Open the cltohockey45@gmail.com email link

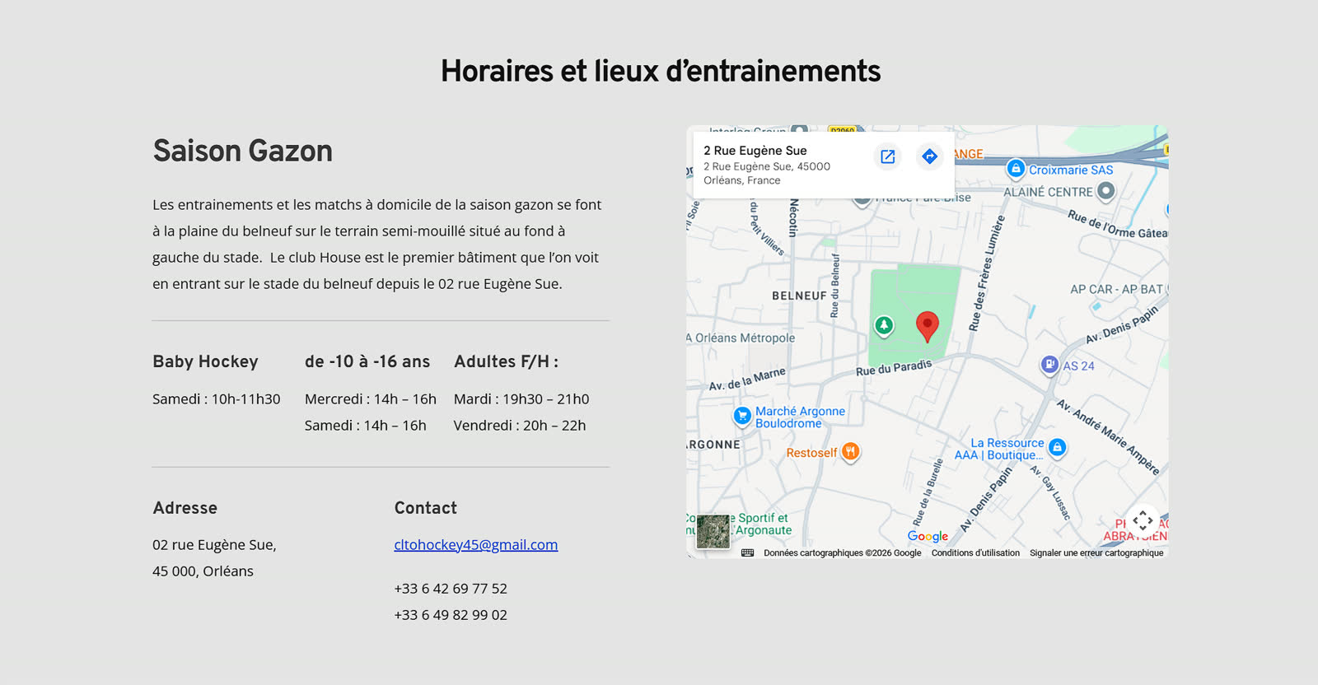476,544
